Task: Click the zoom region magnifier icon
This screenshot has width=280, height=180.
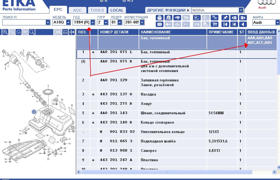Action: [19, 32]
